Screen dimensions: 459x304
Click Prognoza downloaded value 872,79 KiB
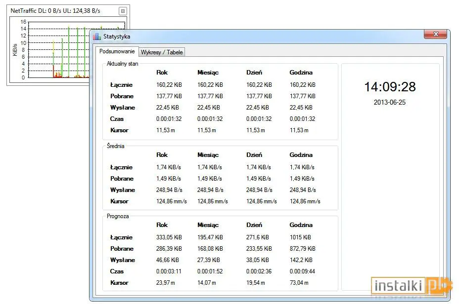(x=302, y=249)
